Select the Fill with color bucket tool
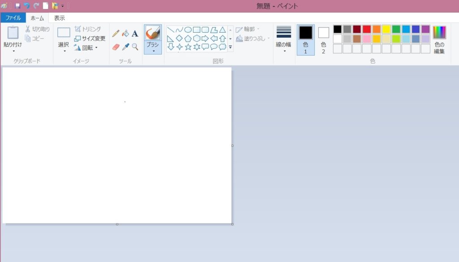Screen dimensions: 459x262 click(x=126, y=34)
